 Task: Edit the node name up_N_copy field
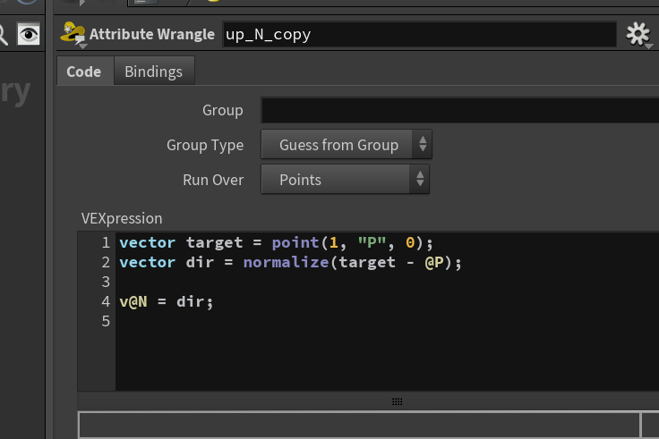pos(419,34)
